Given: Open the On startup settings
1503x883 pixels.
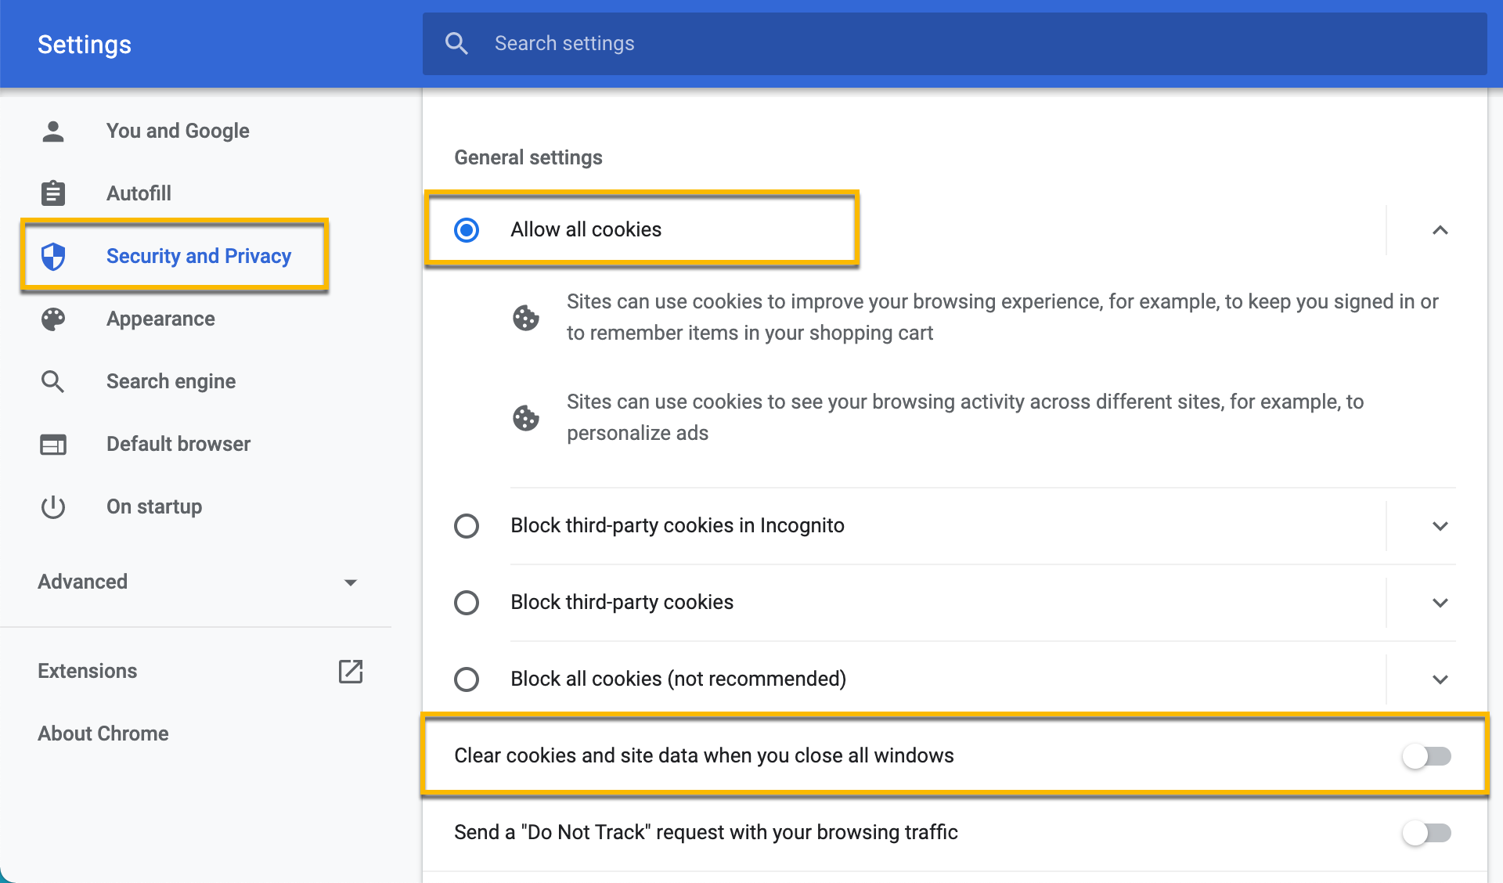Looking at the screenshot, I should click(x=154, y=506).
